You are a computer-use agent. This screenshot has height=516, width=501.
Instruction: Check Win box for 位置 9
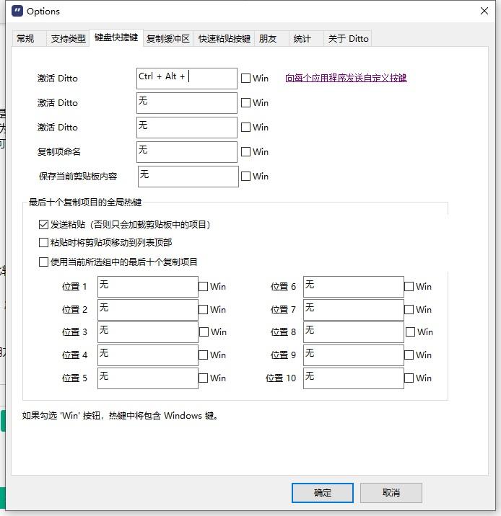[x=418, y=355]
